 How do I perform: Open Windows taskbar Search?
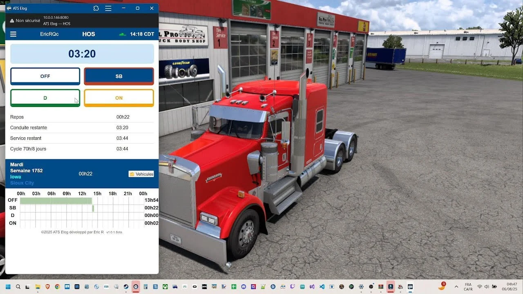pos(18,287)
